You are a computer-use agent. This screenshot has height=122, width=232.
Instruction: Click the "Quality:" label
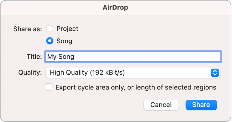click(x=30, y=73)
